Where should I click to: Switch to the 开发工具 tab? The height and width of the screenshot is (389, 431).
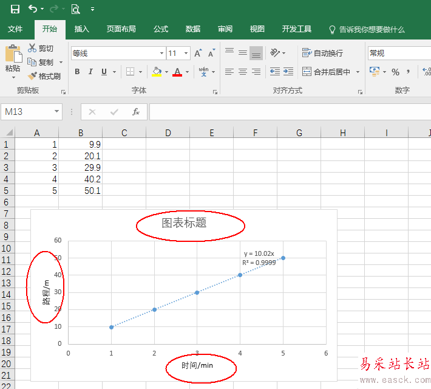coord(297,29)
